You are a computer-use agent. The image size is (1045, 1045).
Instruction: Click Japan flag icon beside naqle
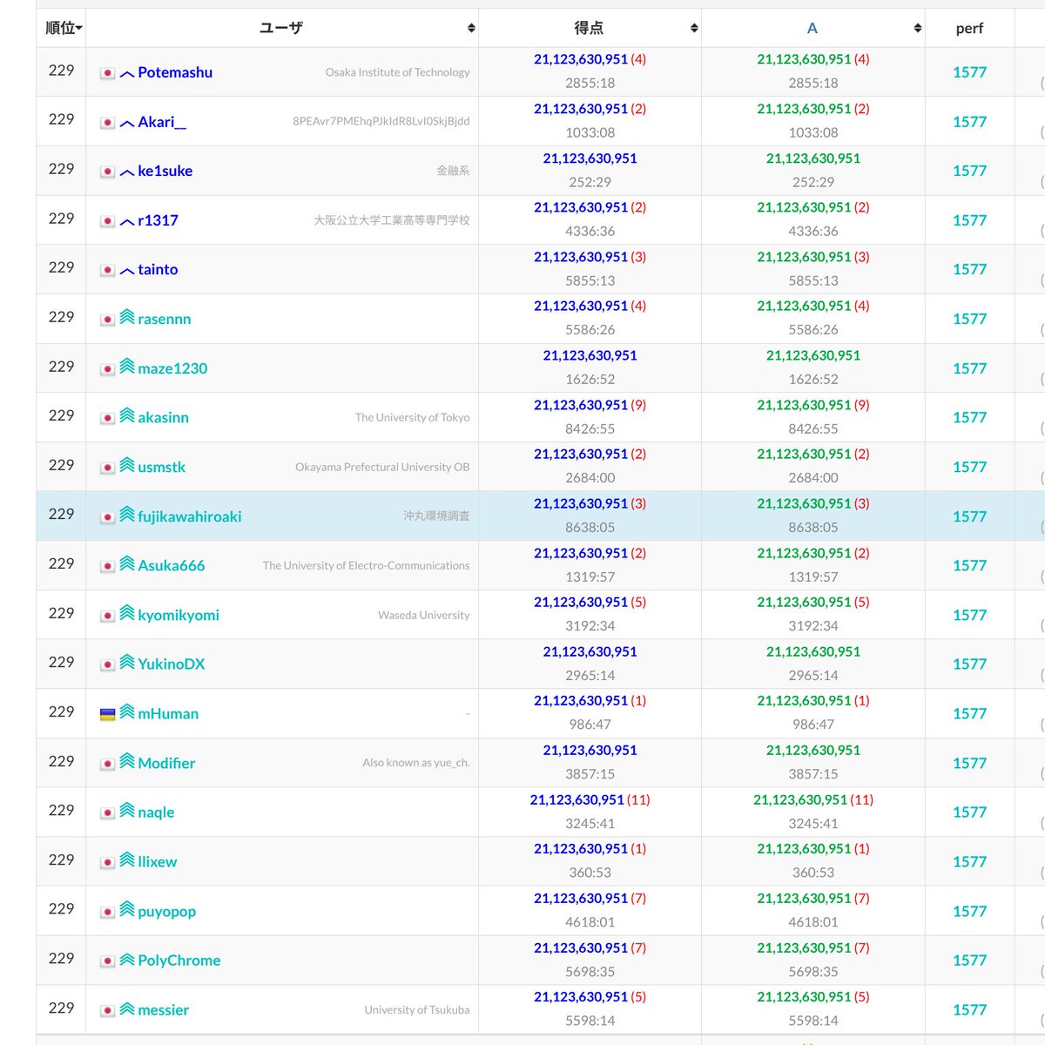(108, 812)
